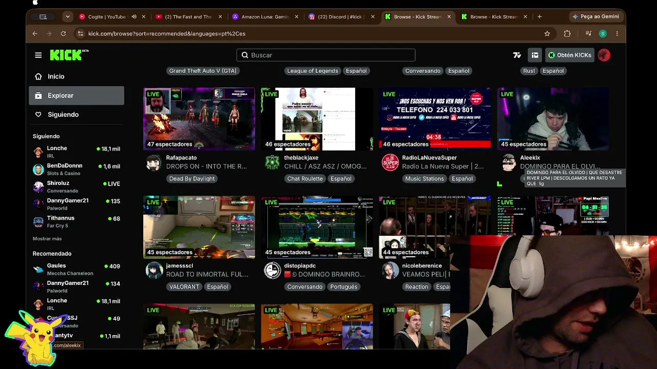Open the 7TV extension icon in Kick header

coord(517,55)
